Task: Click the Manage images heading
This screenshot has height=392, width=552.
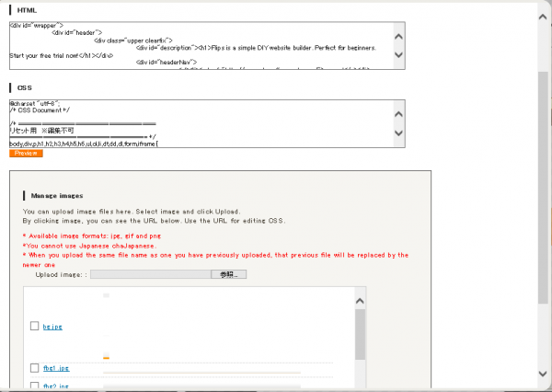Action: pyautogui.click(x=57, y=196)
